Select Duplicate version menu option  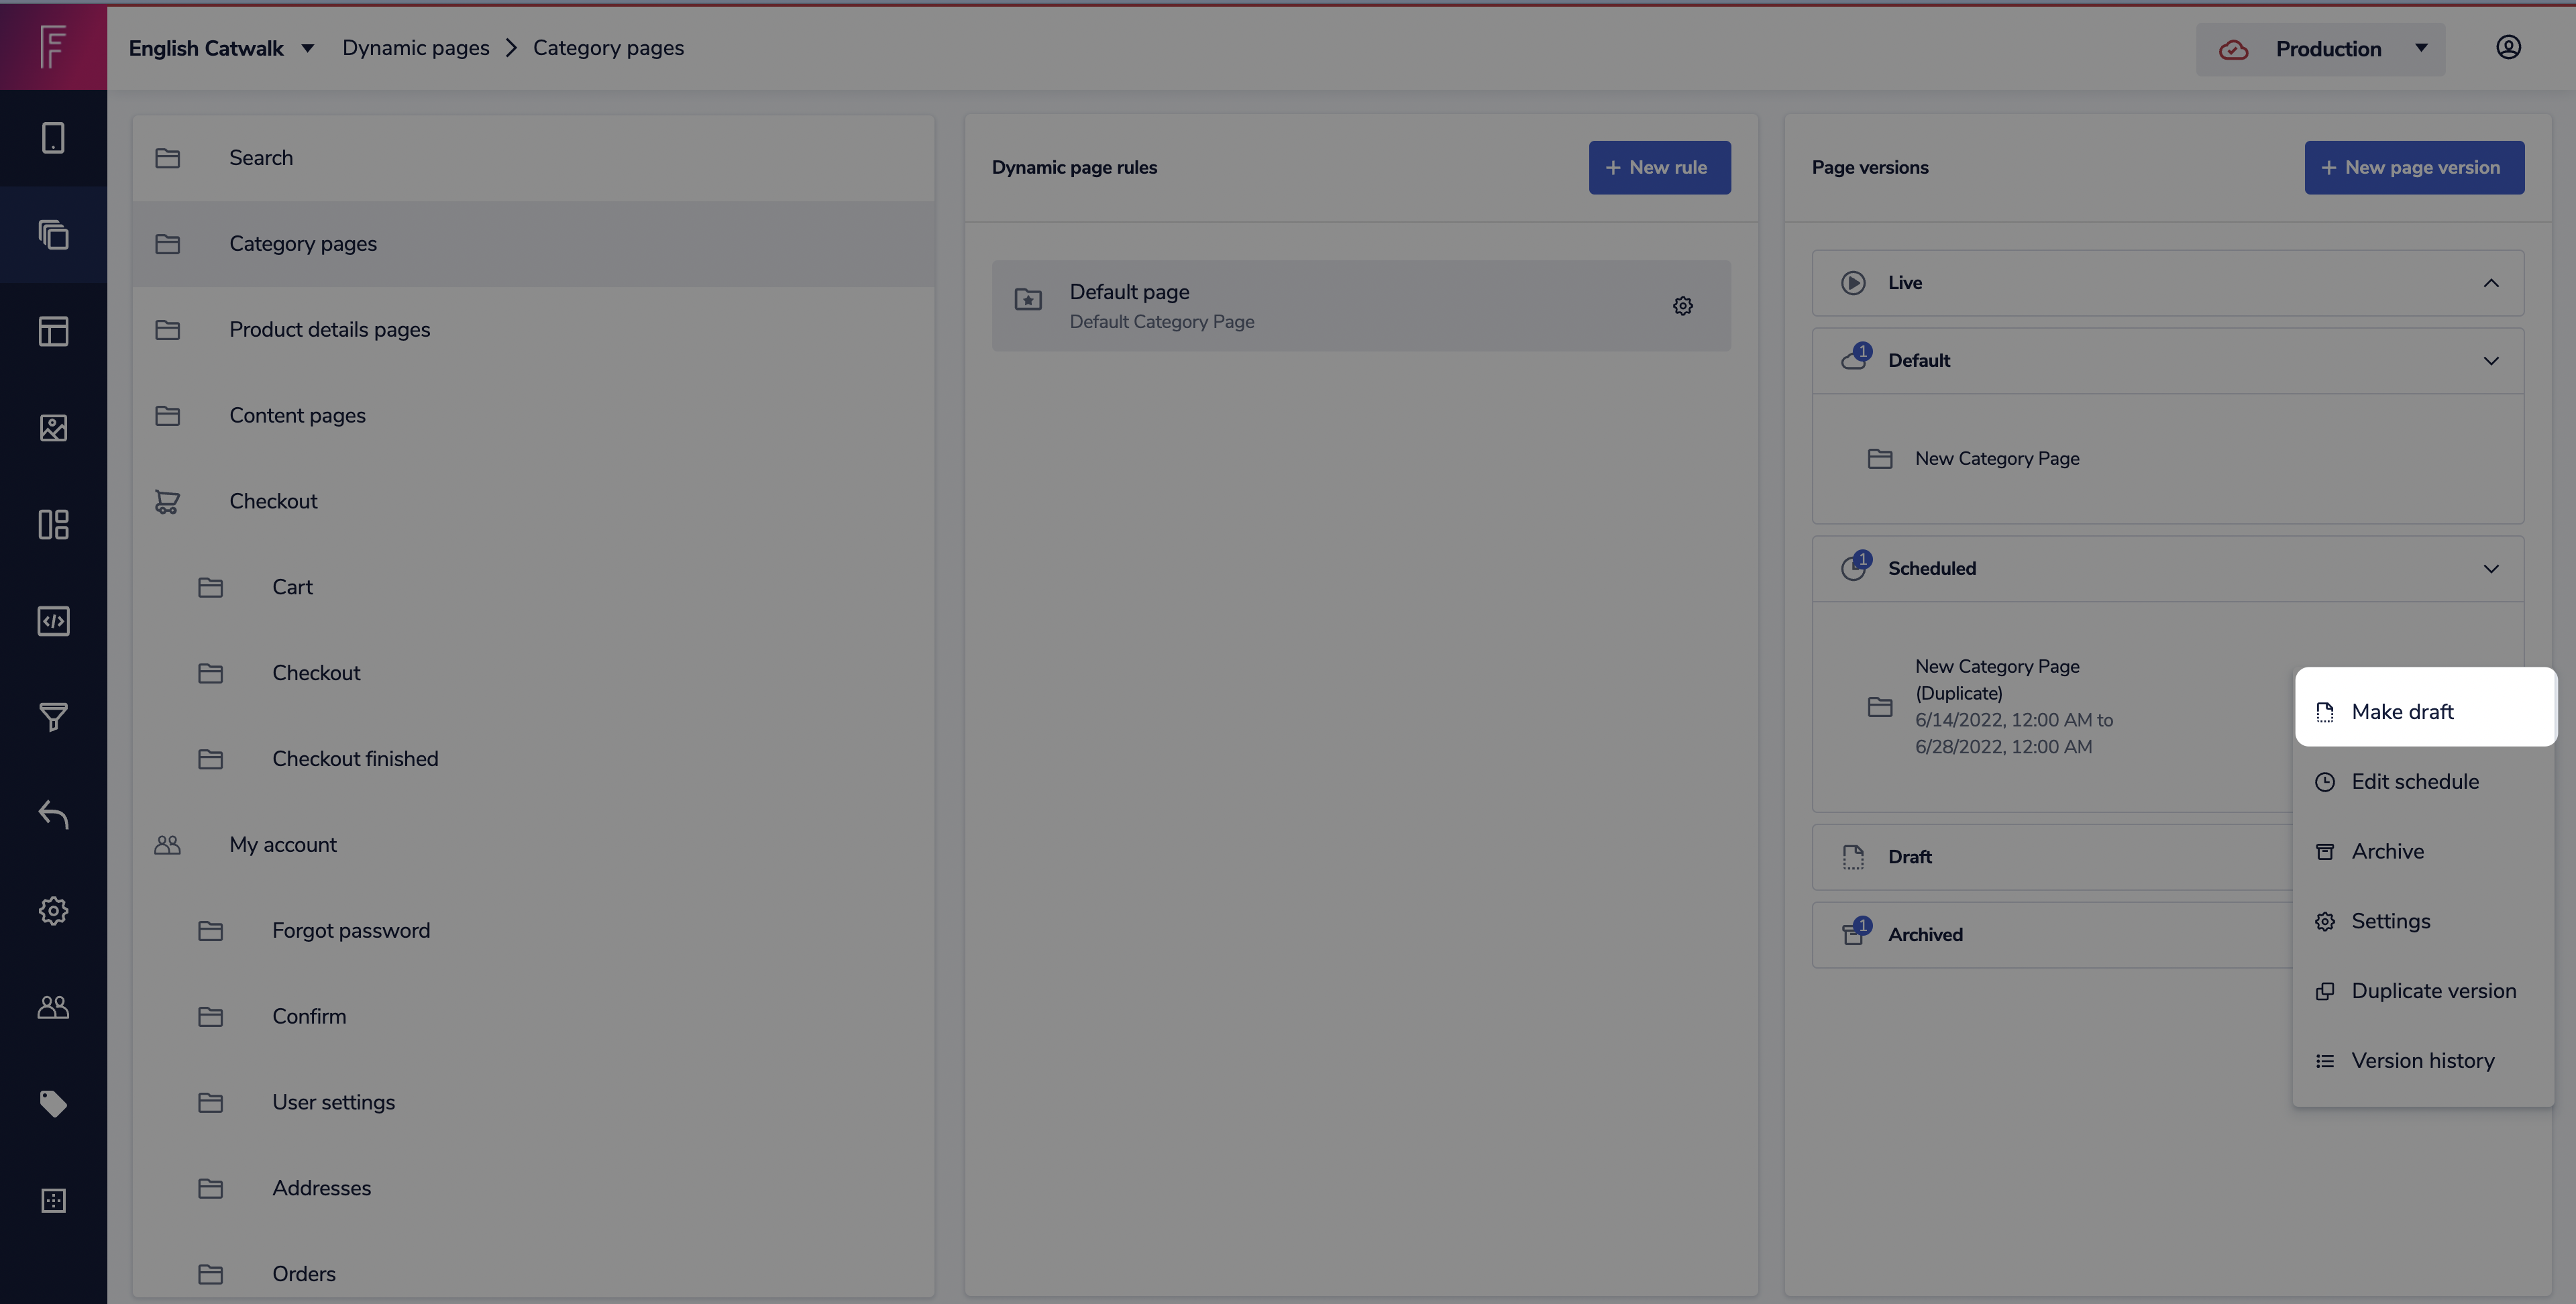(2433, 991)
